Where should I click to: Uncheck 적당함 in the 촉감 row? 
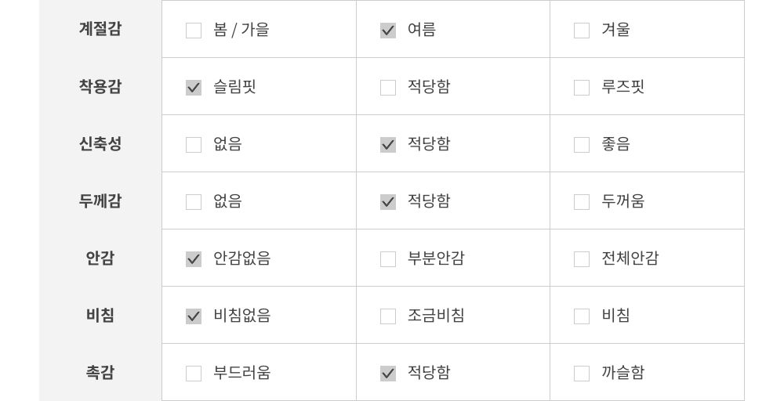point(388,374)
